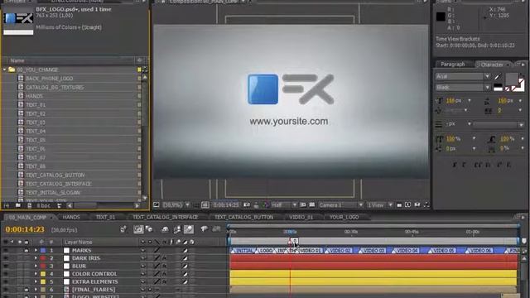Toggle the MARKS layer shy switch
This screenshot has width=530, height=298.
pyautogui.click(x=142, y=250)
